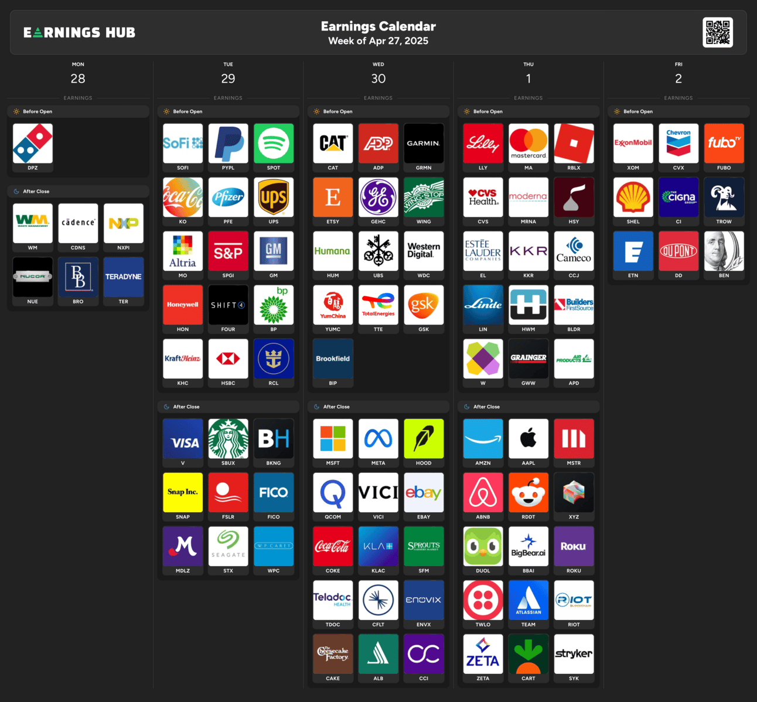Viewport: 757px width, 702px height.
Task: Open the Cadence CDNS tile
Action: pyautogui.click(x=78, y=228)
